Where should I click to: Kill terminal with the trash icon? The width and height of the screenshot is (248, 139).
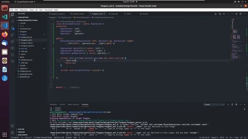[x=236, y=105]
